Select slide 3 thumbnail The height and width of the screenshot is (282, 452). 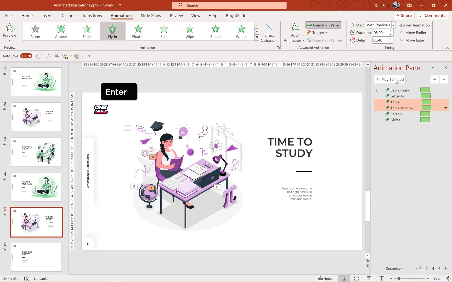pyautogui.click(x=36, y=152)
